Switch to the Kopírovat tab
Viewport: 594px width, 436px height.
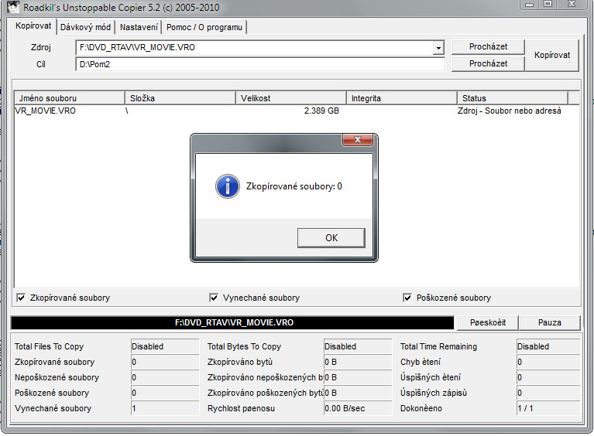pyautogui.click(x=33, y=26)
